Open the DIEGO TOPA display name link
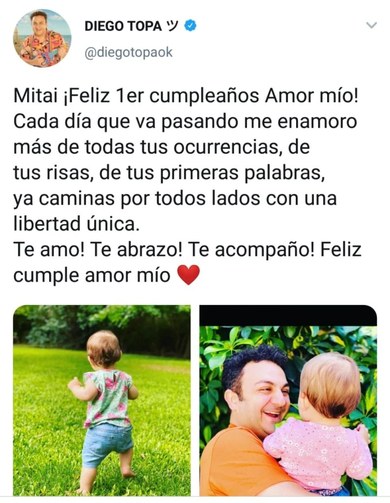The width and height of the screenshot is (390, 503). 123,26
